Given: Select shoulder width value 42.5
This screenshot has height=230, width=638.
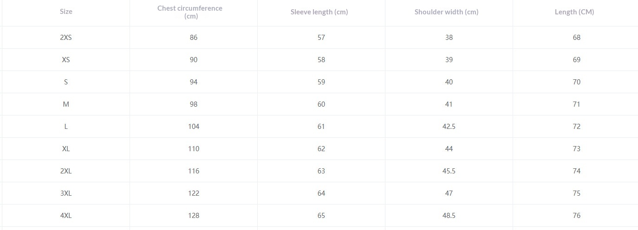Looking at the screenshot, I should 449,127.
